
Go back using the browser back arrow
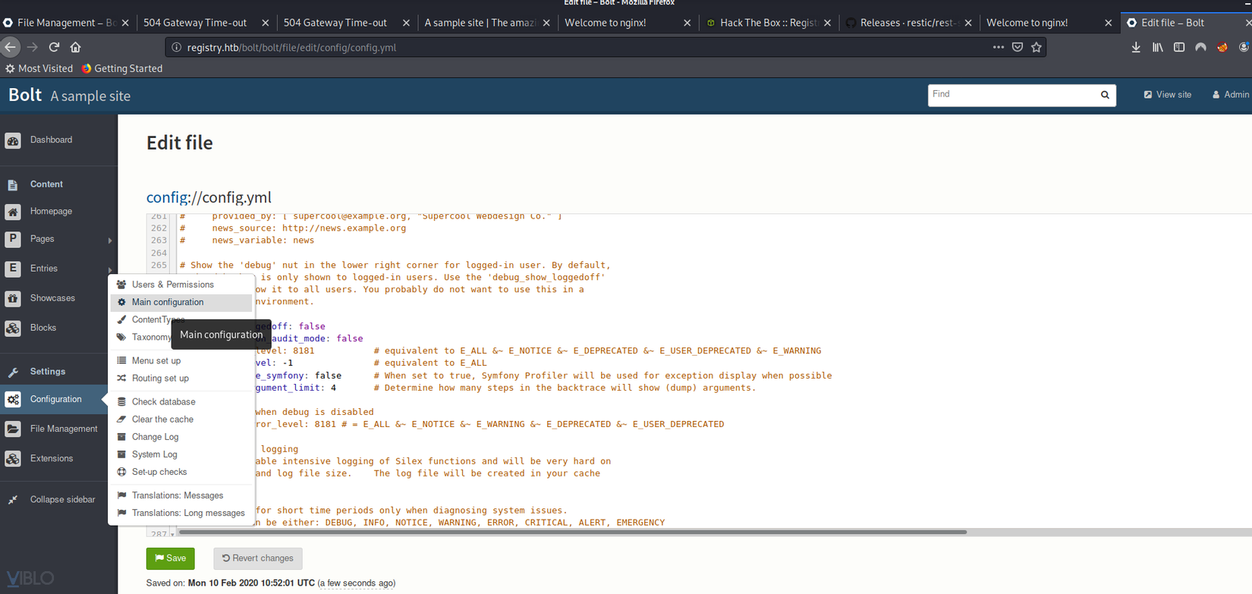coord(11,47)
